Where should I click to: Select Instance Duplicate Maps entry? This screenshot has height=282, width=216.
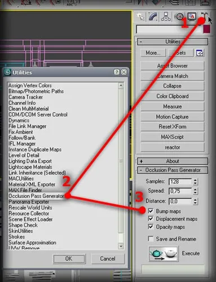pos(35,149)
